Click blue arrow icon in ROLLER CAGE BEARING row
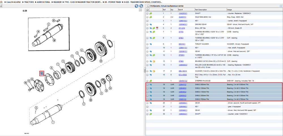The image size is (283, 136). click(x=151, y=65)
